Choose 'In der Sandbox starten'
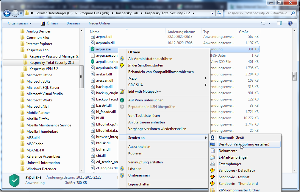Viewport: 300px width, 192px height. 164,65
